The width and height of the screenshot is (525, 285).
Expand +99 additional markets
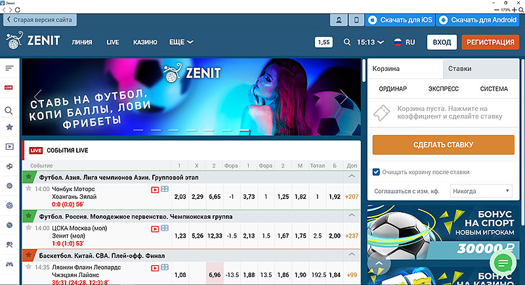[352, 275]
